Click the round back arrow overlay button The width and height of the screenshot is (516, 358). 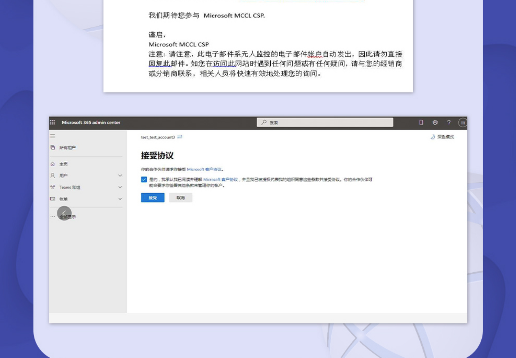click(64, 213)
